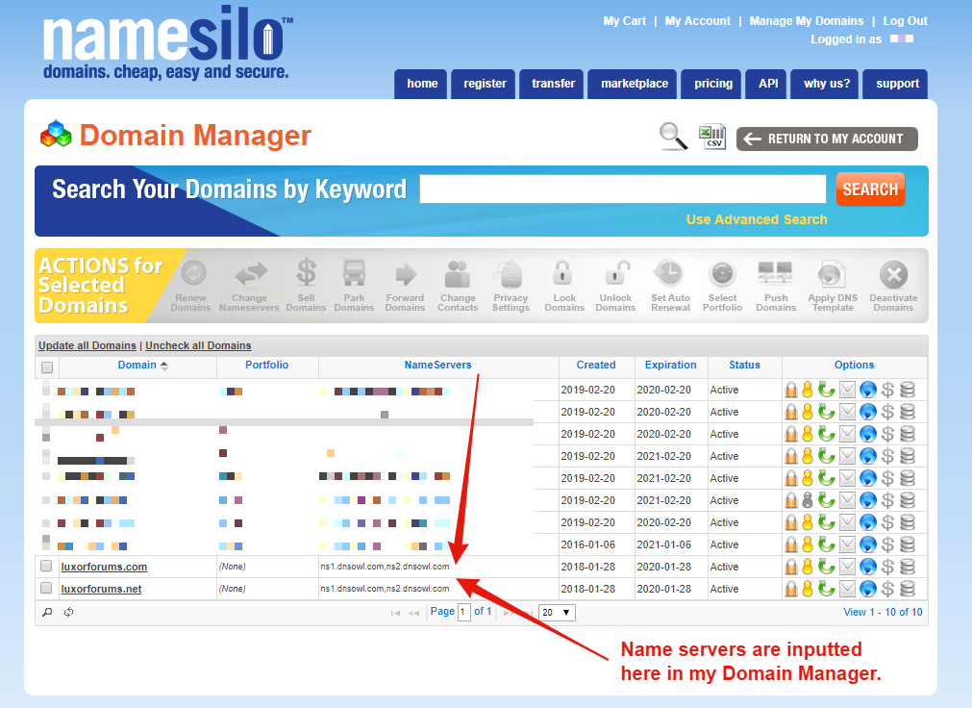Screen dimensions: 972x708
Task: Export domains using the CSV icon
Action: pyautogui.click(x=712, y=137)
